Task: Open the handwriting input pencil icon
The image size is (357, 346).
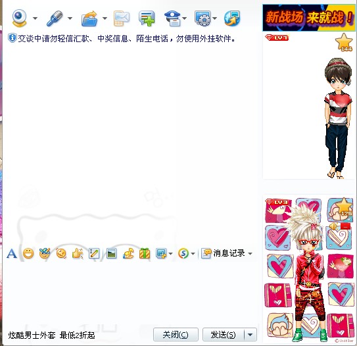Action: tap(94, 253)
